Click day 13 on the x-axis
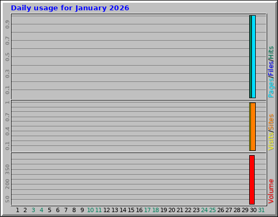Screen dimensions: 278x217 115,210
